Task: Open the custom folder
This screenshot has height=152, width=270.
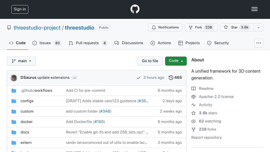Action: [x=27, y=111]
